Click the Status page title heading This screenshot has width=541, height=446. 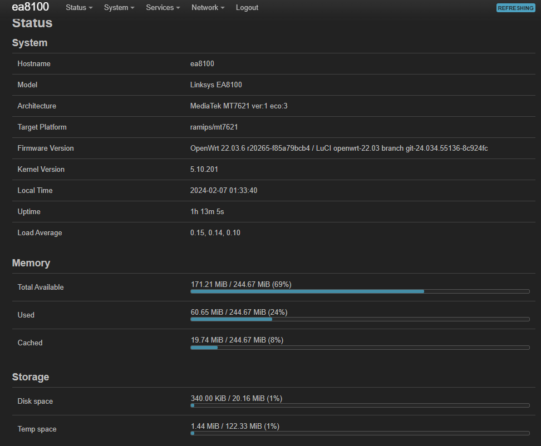pyautogui.click(x=32, y=23)
